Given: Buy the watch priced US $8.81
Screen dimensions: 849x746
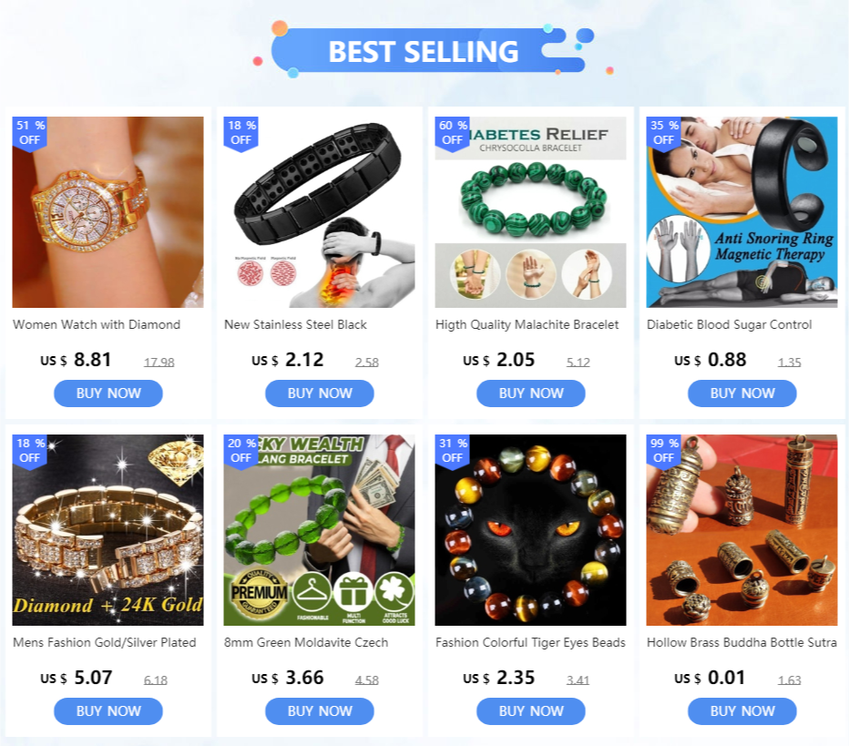Looking at the screenshot, I should point(108,393).
